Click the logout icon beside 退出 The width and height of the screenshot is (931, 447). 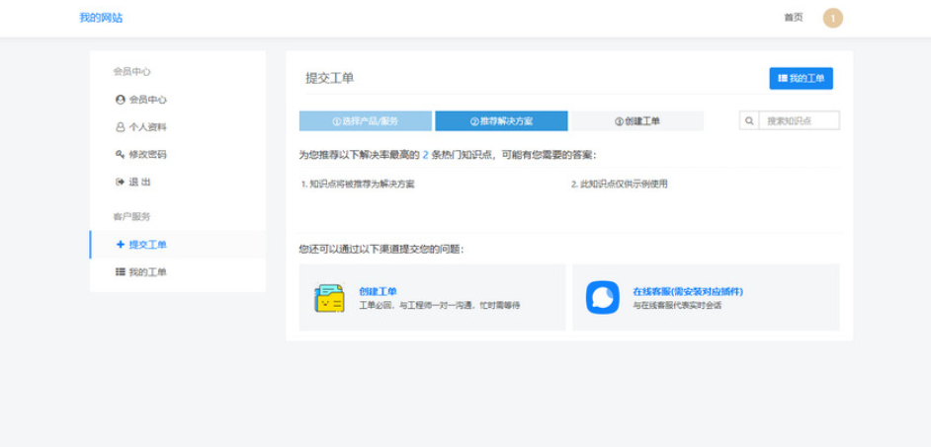tap(121, 183)
